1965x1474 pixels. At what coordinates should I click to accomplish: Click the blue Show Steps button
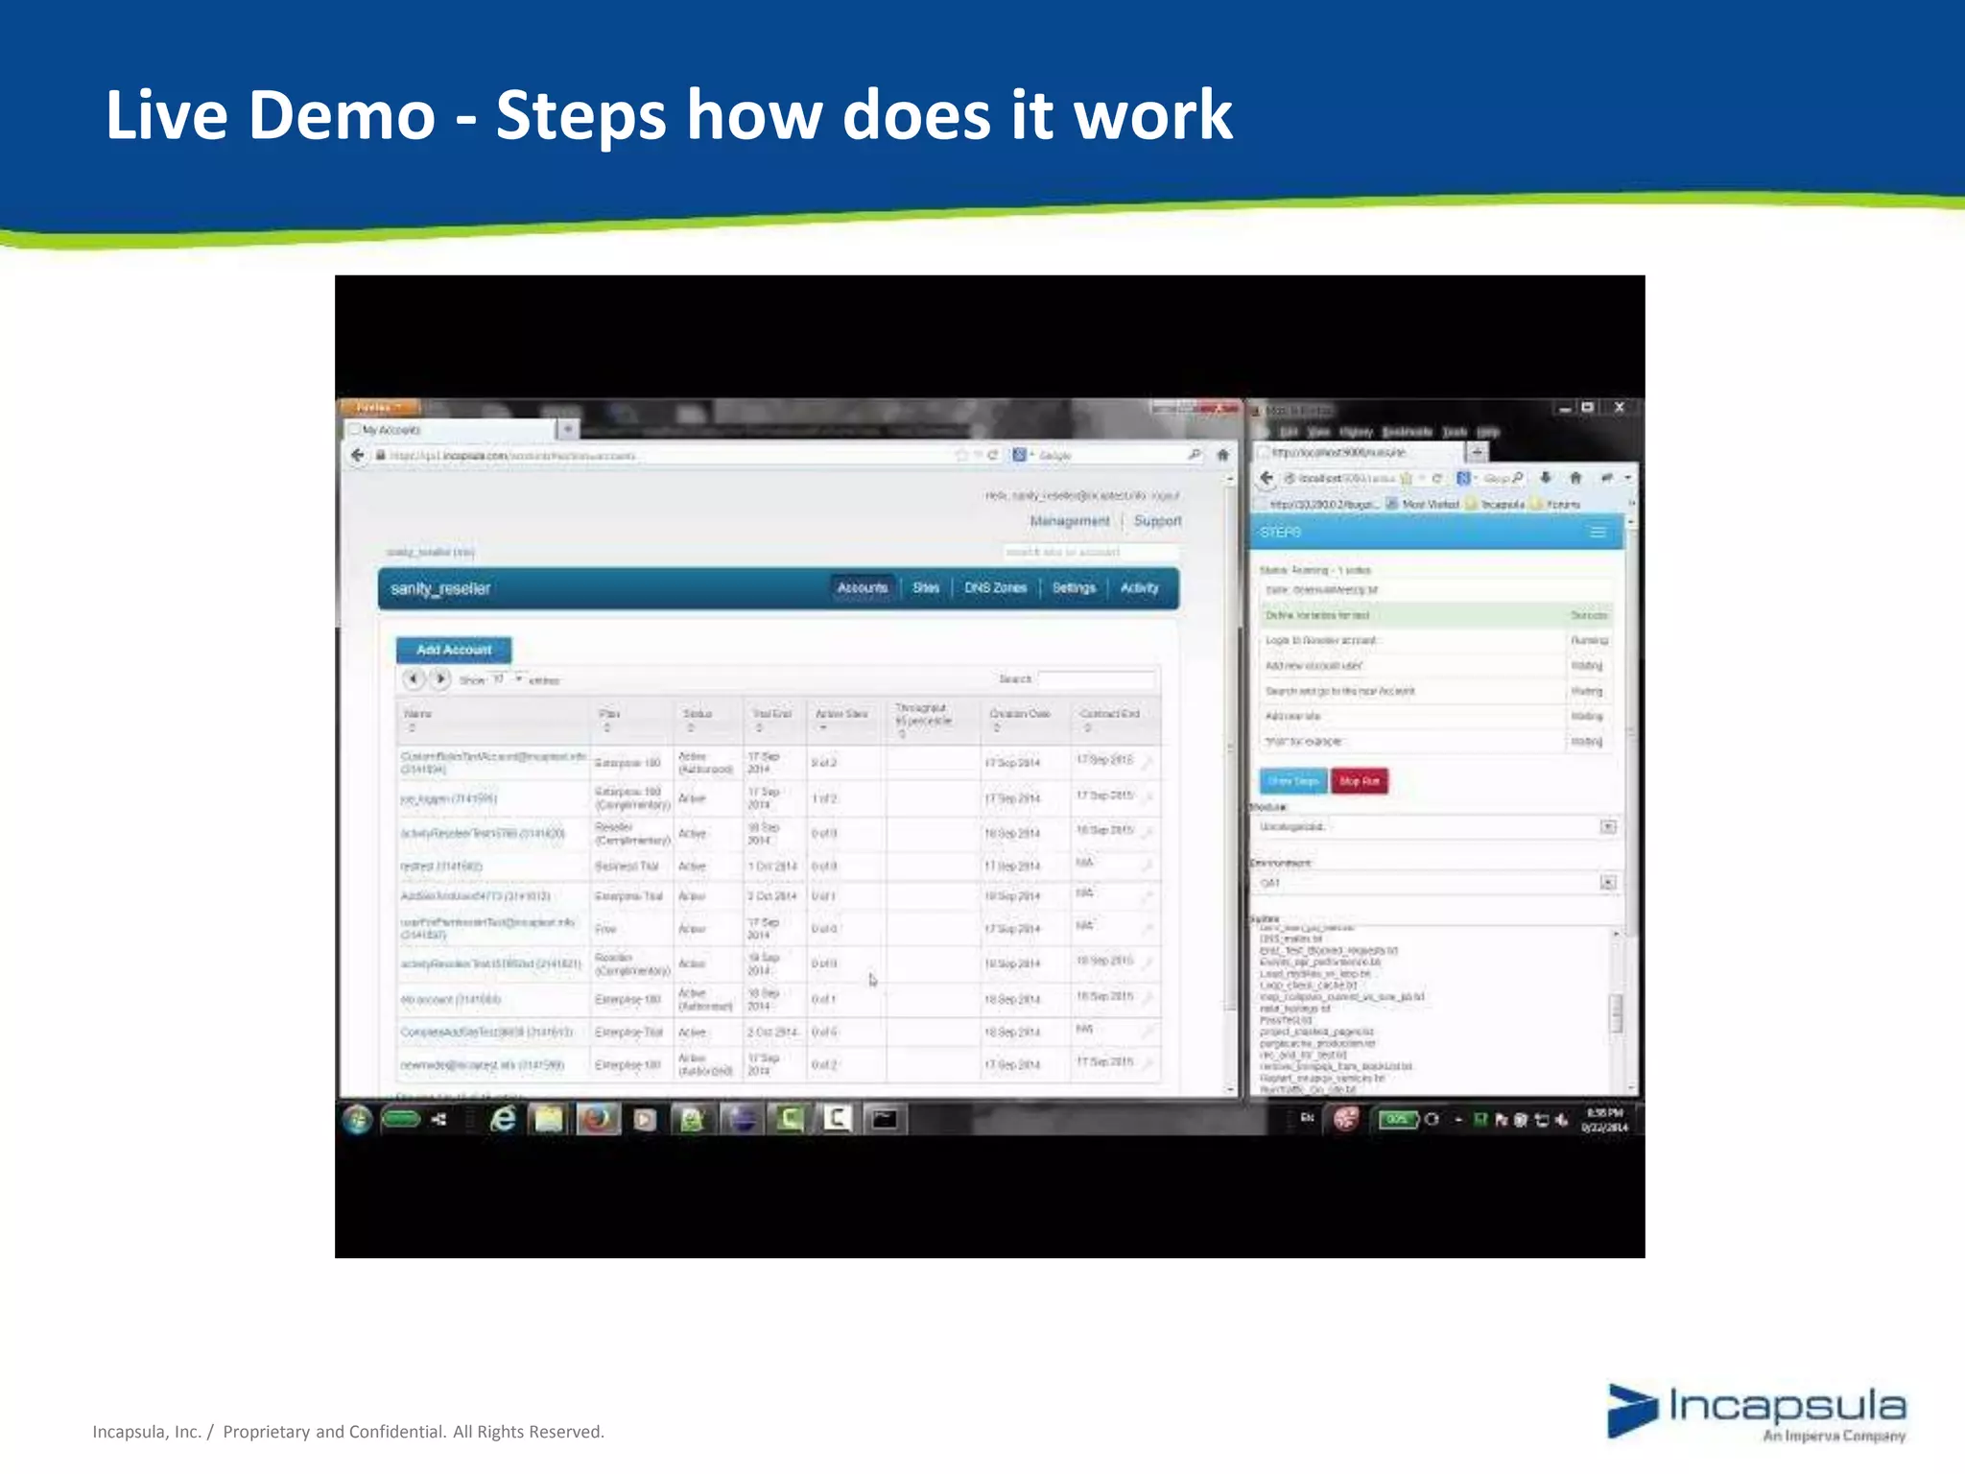[x=1293, y=781]
